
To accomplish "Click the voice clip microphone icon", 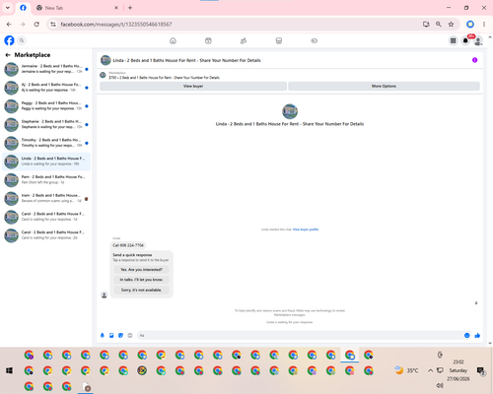I will (x=103, y=335).
